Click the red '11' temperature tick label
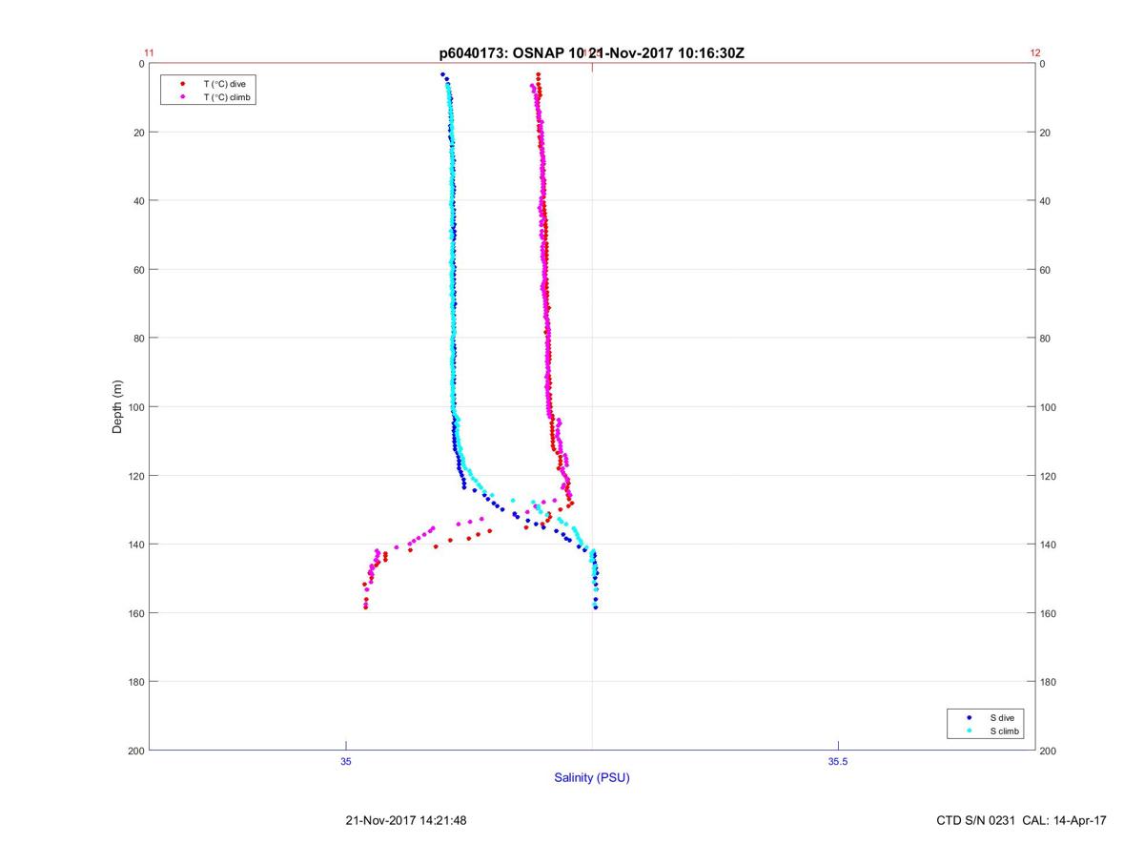The height and width of the screenshot is (844, 1144). (149, 53)
